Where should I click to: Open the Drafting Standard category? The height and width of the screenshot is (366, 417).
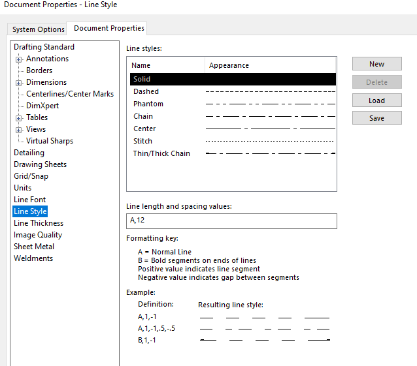[x=44, y=47]
